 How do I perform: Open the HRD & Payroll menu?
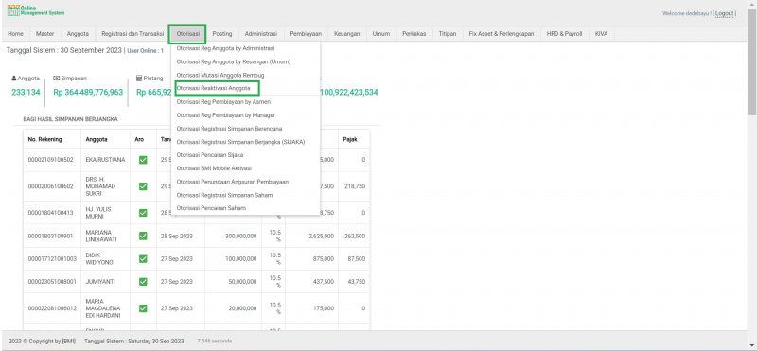564,34
